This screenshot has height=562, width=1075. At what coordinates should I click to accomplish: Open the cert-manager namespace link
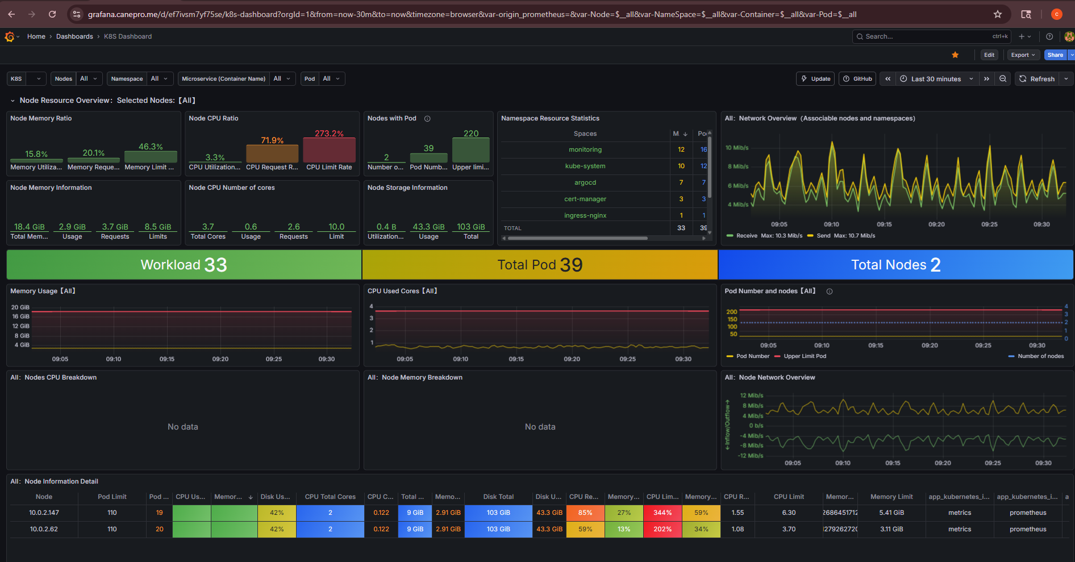pos(585,199)
